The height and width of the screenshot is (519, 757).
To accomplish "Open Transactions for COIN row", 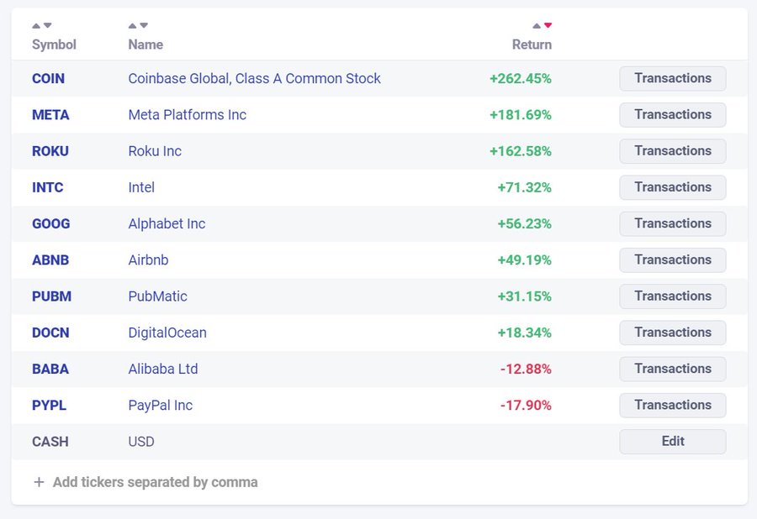I will 673,78.
